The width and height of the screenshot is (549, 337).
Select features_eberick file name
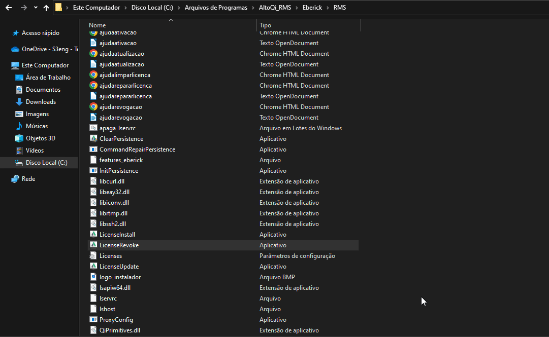[121, 160]
